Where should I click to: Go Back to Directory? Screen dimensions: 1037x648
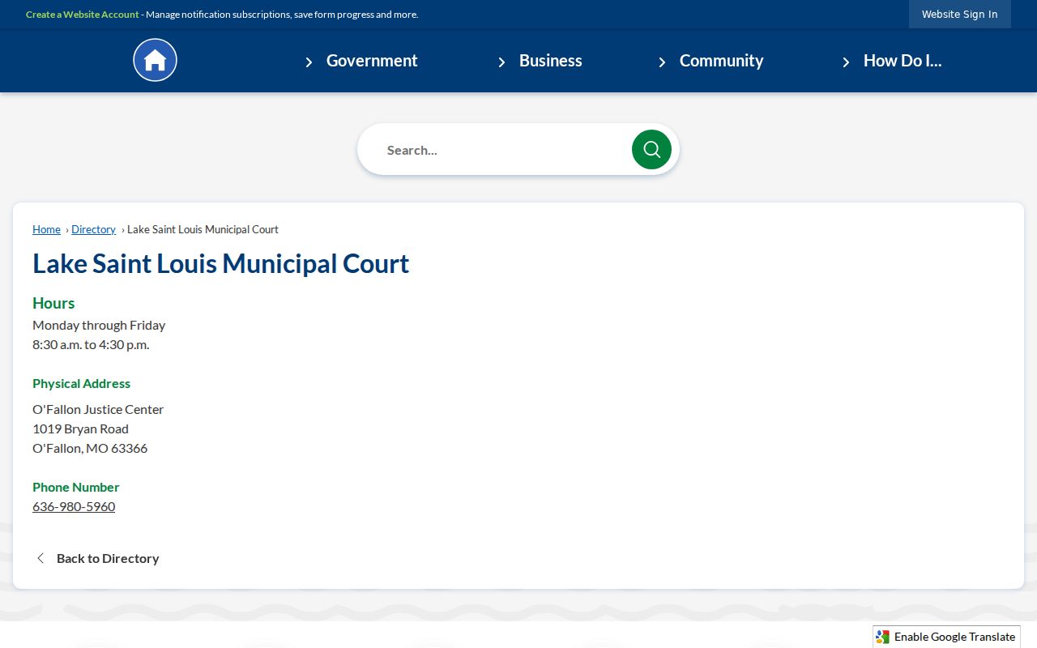coord(108,558)
